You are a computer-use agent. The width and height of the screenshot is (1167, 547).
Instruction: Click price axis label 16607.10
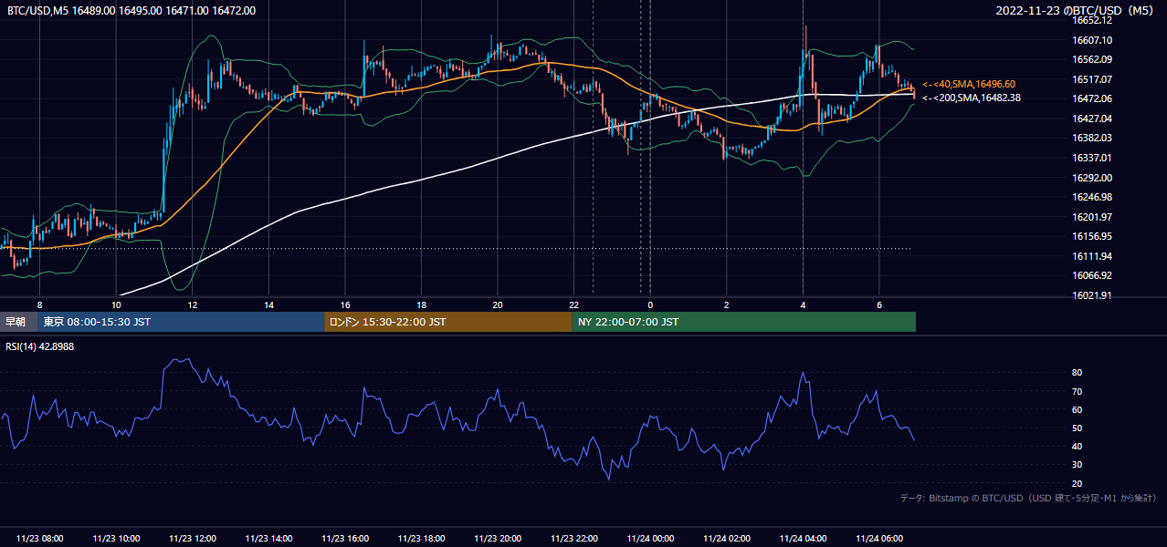point(1091,40)
